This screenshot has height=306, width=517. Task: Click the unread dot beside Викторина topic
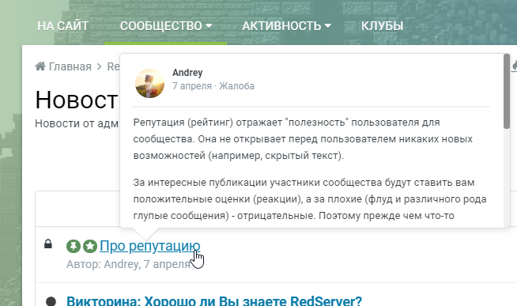point(51,301)
